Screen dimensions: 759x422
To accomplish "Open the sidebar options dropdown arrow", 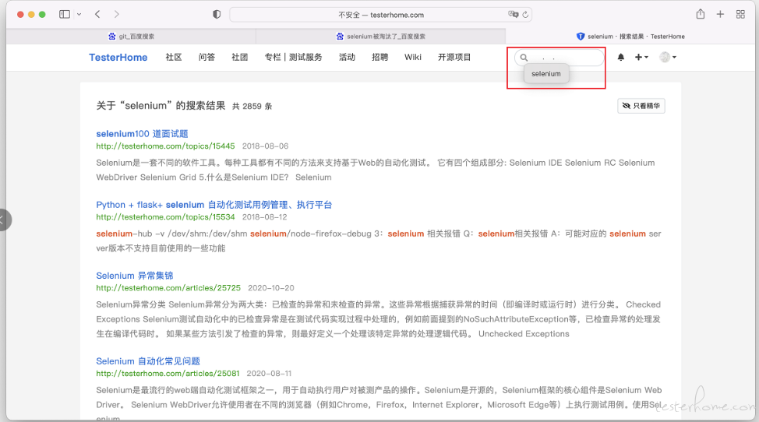I will 79,15.
